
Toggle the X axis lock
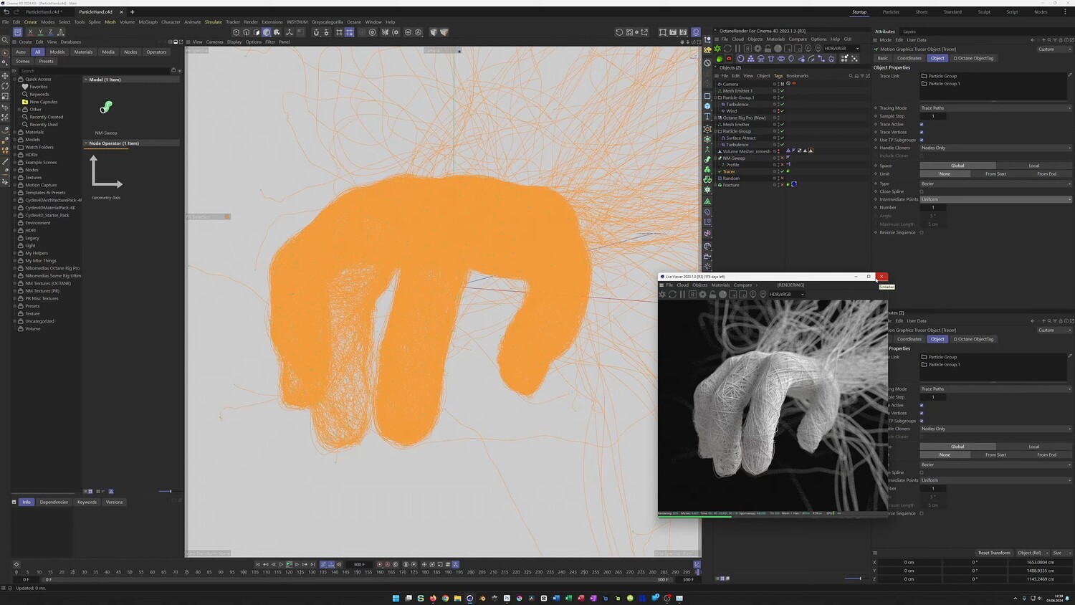tap(30, 32)
